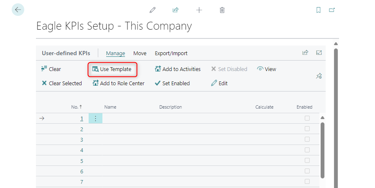Click the pencil edit icon at top

tap(153, 10)
